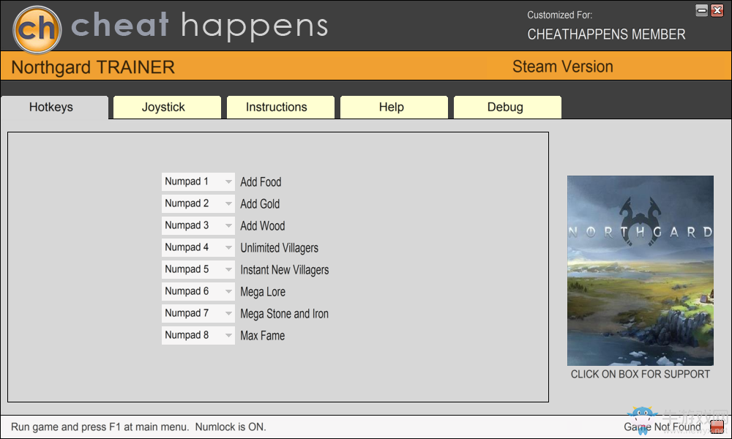The height and width of the screenshot is (439, 732).
Task: Click the 'Northgard TRAINER' title text
Action: point(93,67)
